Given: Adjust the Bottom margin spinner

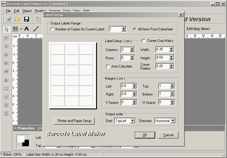Looking at the screenshot, I should [172, 94].
